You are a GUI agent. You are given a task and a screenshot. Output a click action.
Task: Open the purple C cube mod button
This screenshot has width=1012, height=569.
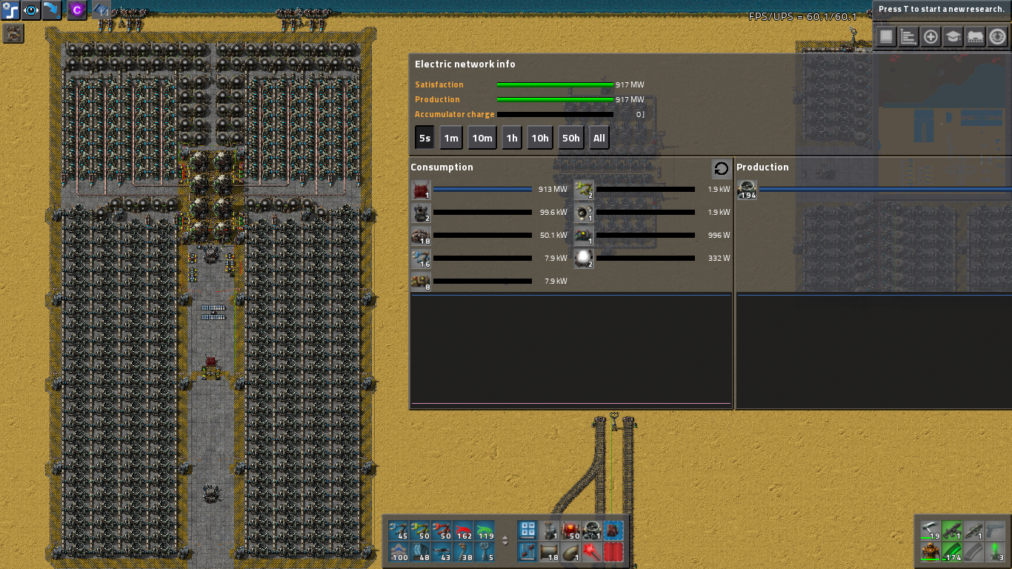point(77,10)
